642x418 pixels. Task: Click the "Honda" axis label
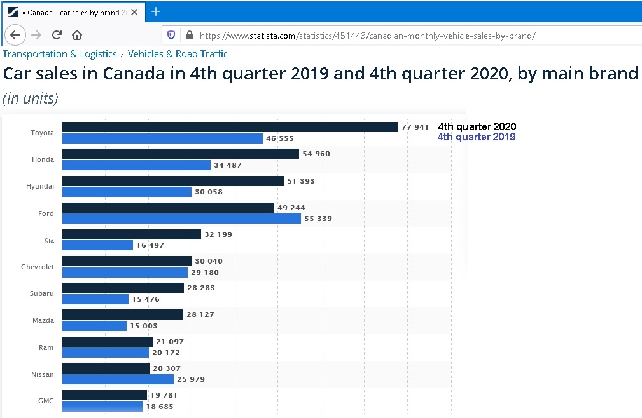tap(43, 159)
